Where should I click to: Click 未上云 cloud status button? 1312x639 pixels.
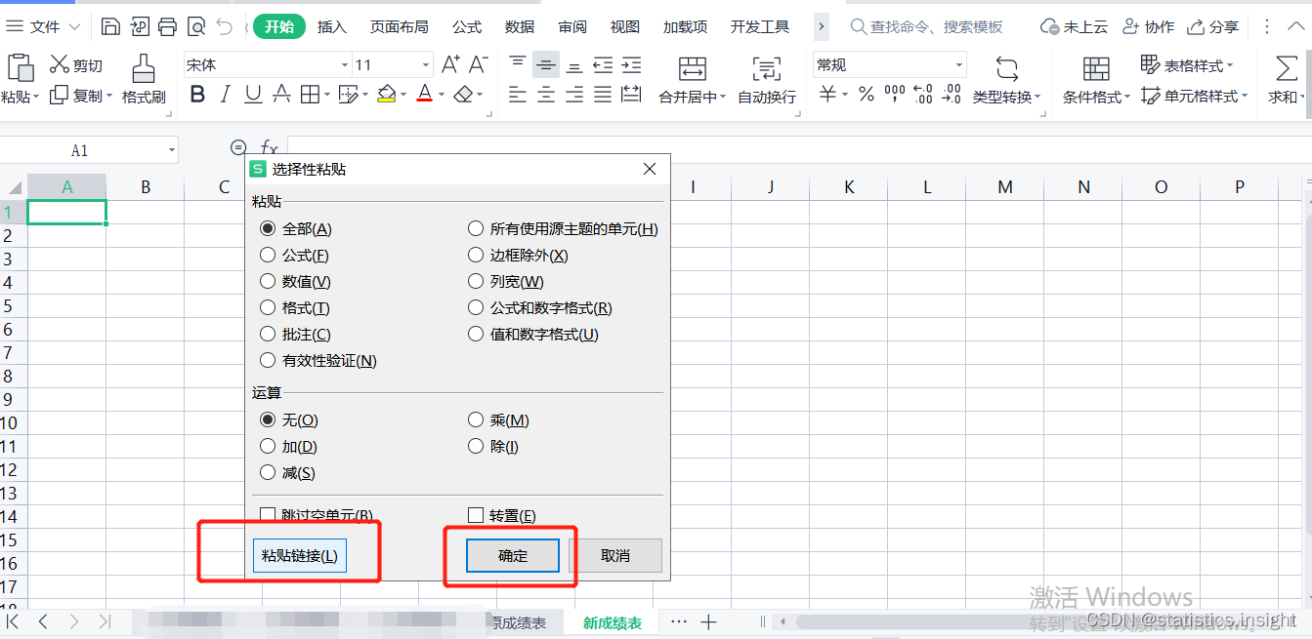coord(1074,26)
